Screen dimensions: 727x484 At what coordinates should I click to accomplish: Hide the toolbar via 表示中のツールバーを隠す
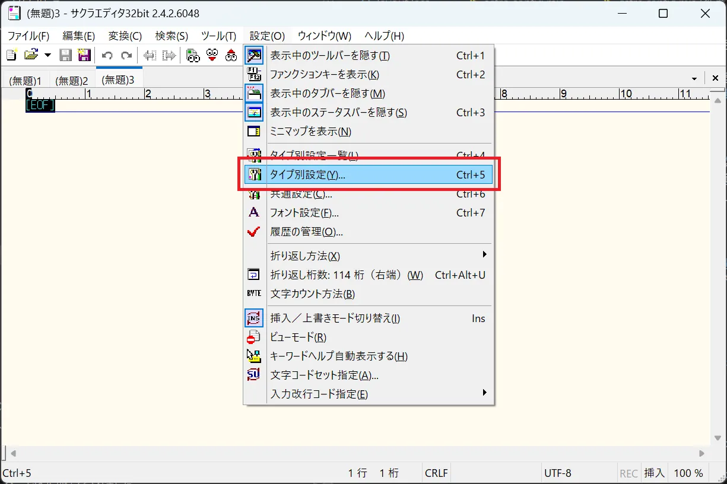point(369,56)
